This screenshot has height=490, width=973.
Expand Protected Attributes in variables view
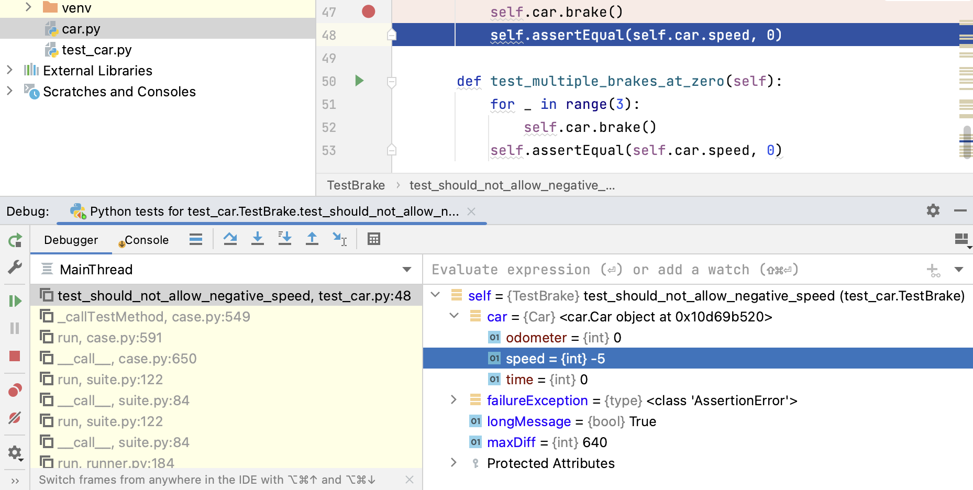pos(454,463)
